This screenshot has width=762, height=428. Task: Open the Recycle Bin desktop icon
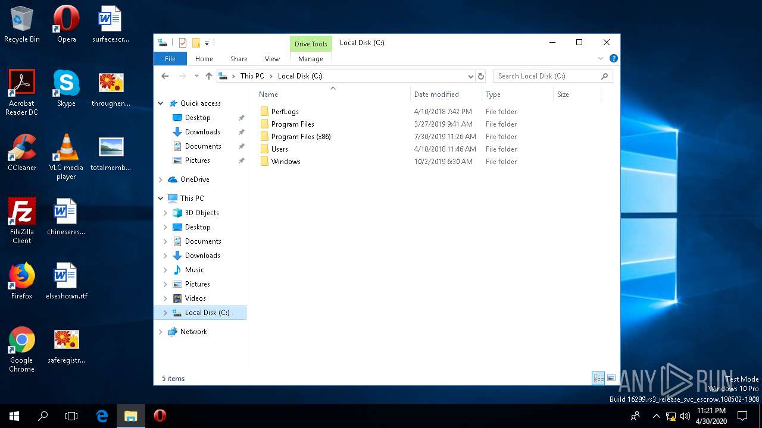tap(22, 25)
